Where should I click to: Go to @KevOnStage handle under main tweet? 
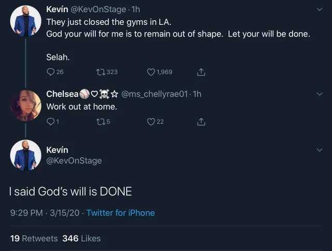pyautogui.click(x=74, y=161)
